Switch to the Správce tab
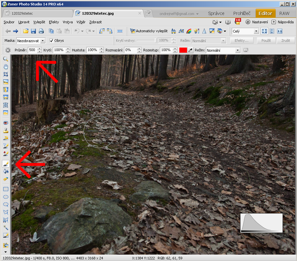The width and height of the screenshot is (297, 261). coord(216,13)
